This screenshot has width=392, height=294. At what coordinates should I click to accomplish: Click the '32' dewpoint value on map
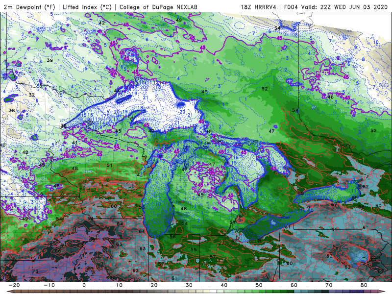point(32,95)
